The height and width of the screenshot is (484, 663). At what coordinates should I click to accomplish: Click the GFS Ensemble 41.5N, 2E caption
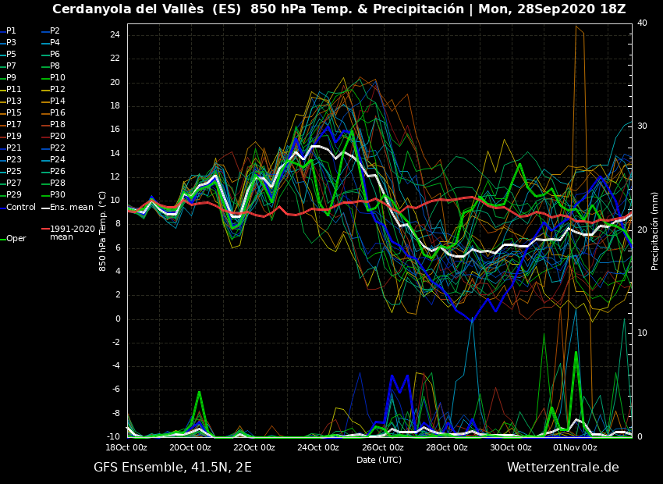click(172, 468)
